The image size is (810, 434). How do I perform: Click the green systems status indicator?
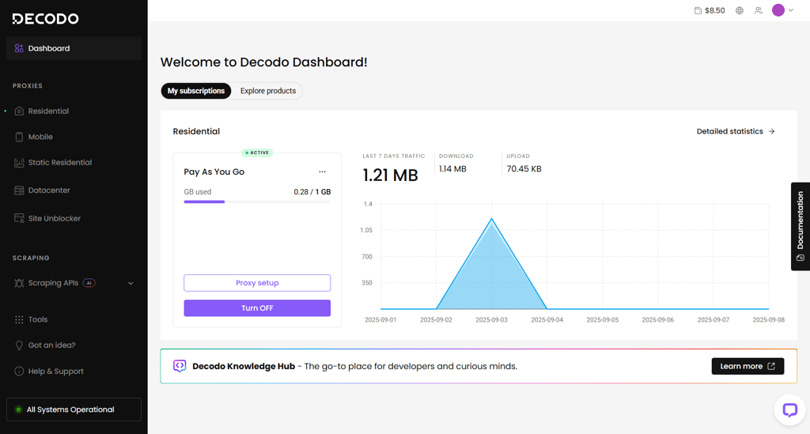18,409
